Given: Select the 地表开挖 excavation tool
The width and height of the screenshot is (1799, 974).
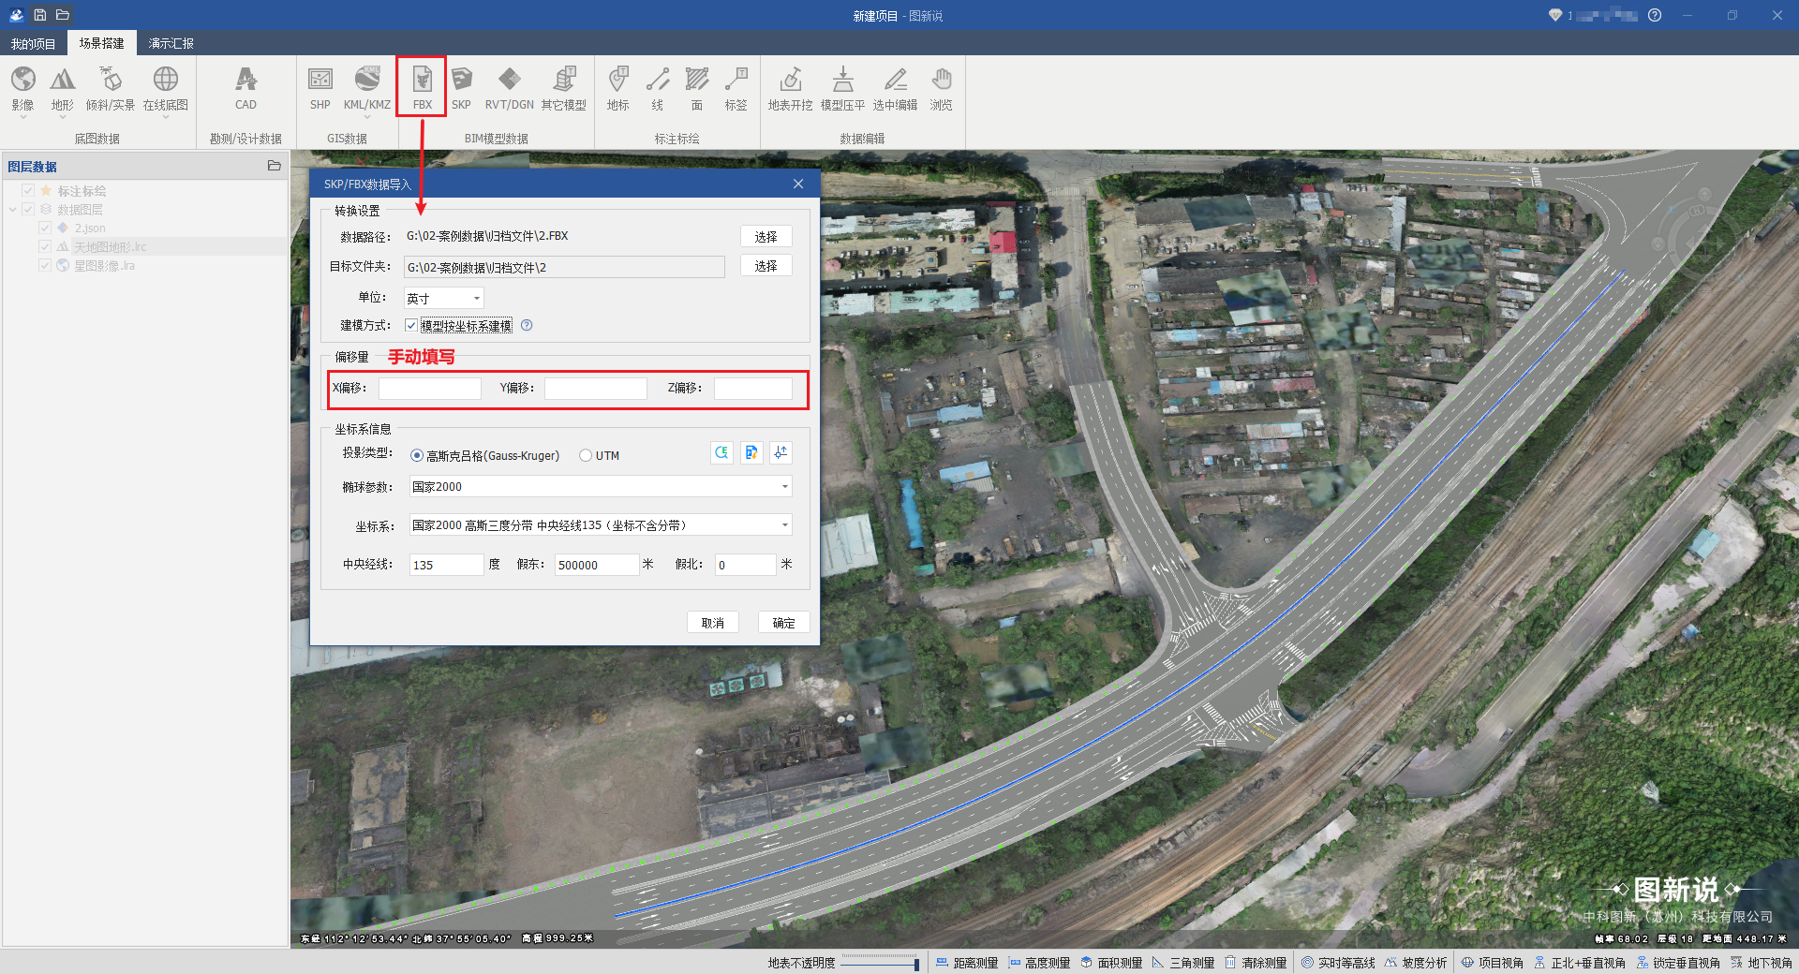Looking at the screenshot, I should tap(790, 86).
